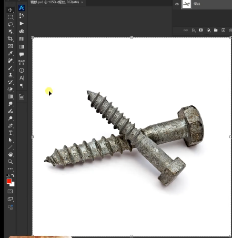Create a new layer

pyautogui.click(x=223, y=30)
